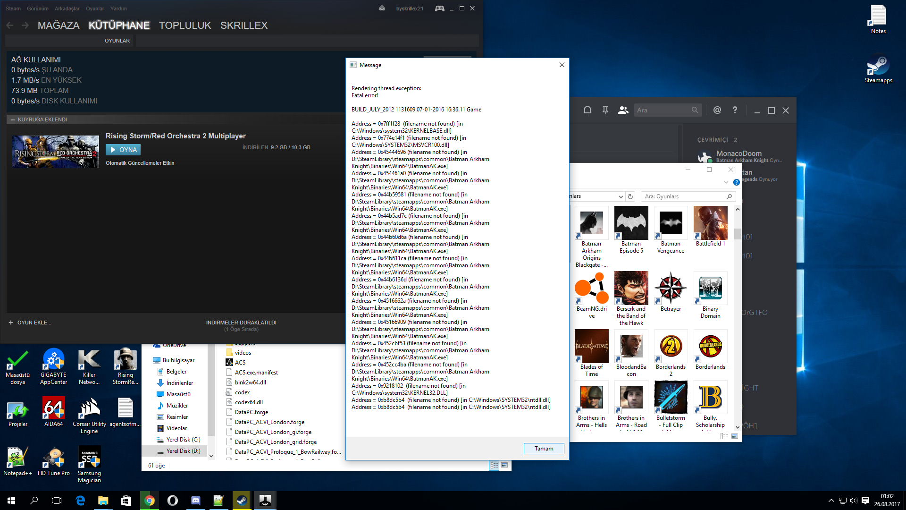Expand the address bar dropdown in Oyunlar
This screenshot has height=510, width=906.
point(621,196)
